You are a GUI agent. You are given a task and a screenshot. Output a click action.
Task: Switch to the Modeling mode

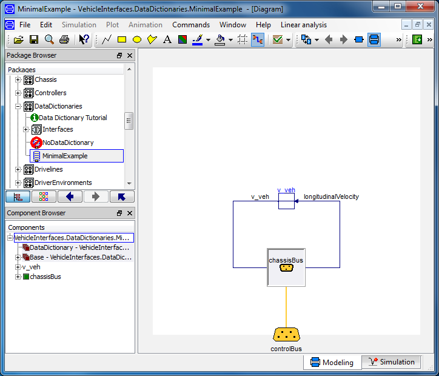(332, 362)
